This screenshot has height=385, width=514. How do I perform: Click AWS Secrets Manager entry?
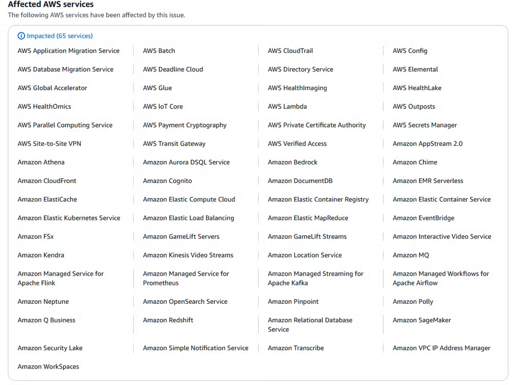(x=425, y=125)
